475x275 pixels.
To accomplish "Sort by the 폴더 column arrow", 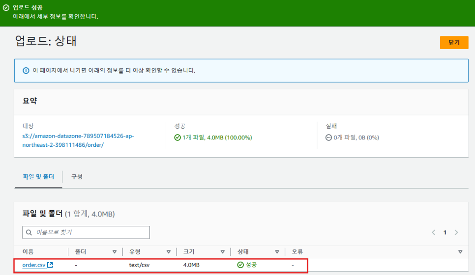I will (x=115, y=252).
